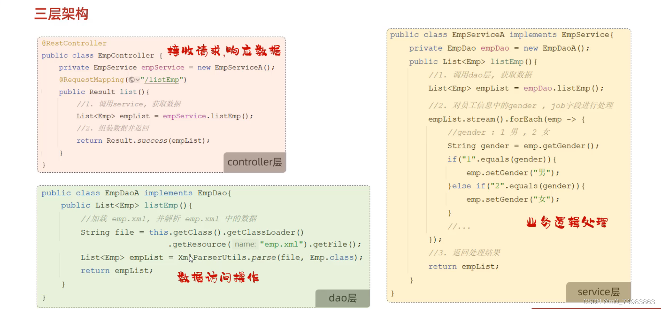Click the "service层" label
The height and width of the screenshot is (309, 661).
click(x=598, y=292)
